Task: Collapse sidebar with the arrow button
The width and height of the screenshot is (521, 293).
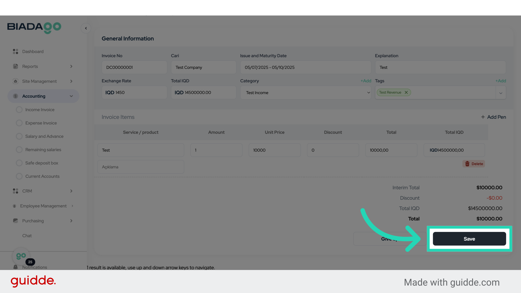Action: pyautogui.click(x=86, y=28)
